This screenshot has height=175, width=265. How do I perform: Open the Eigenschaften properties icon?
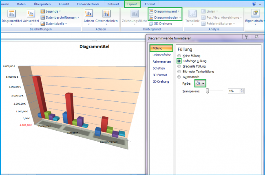[255, 13]
